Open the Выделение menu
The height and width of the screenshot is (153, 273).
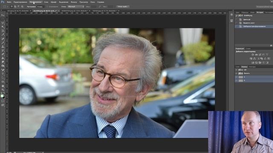tap(64, 2)
